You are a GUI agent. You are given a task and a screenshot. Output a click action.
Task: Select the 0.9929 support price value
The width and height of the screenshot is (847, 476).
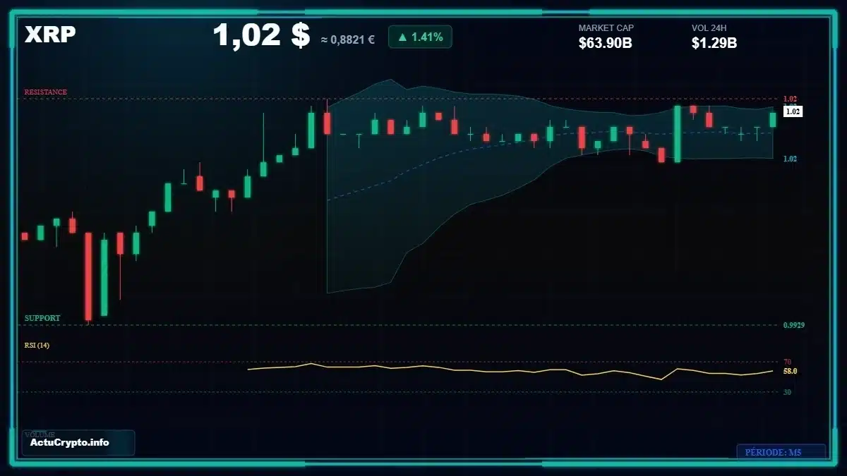tap(794, 325)
